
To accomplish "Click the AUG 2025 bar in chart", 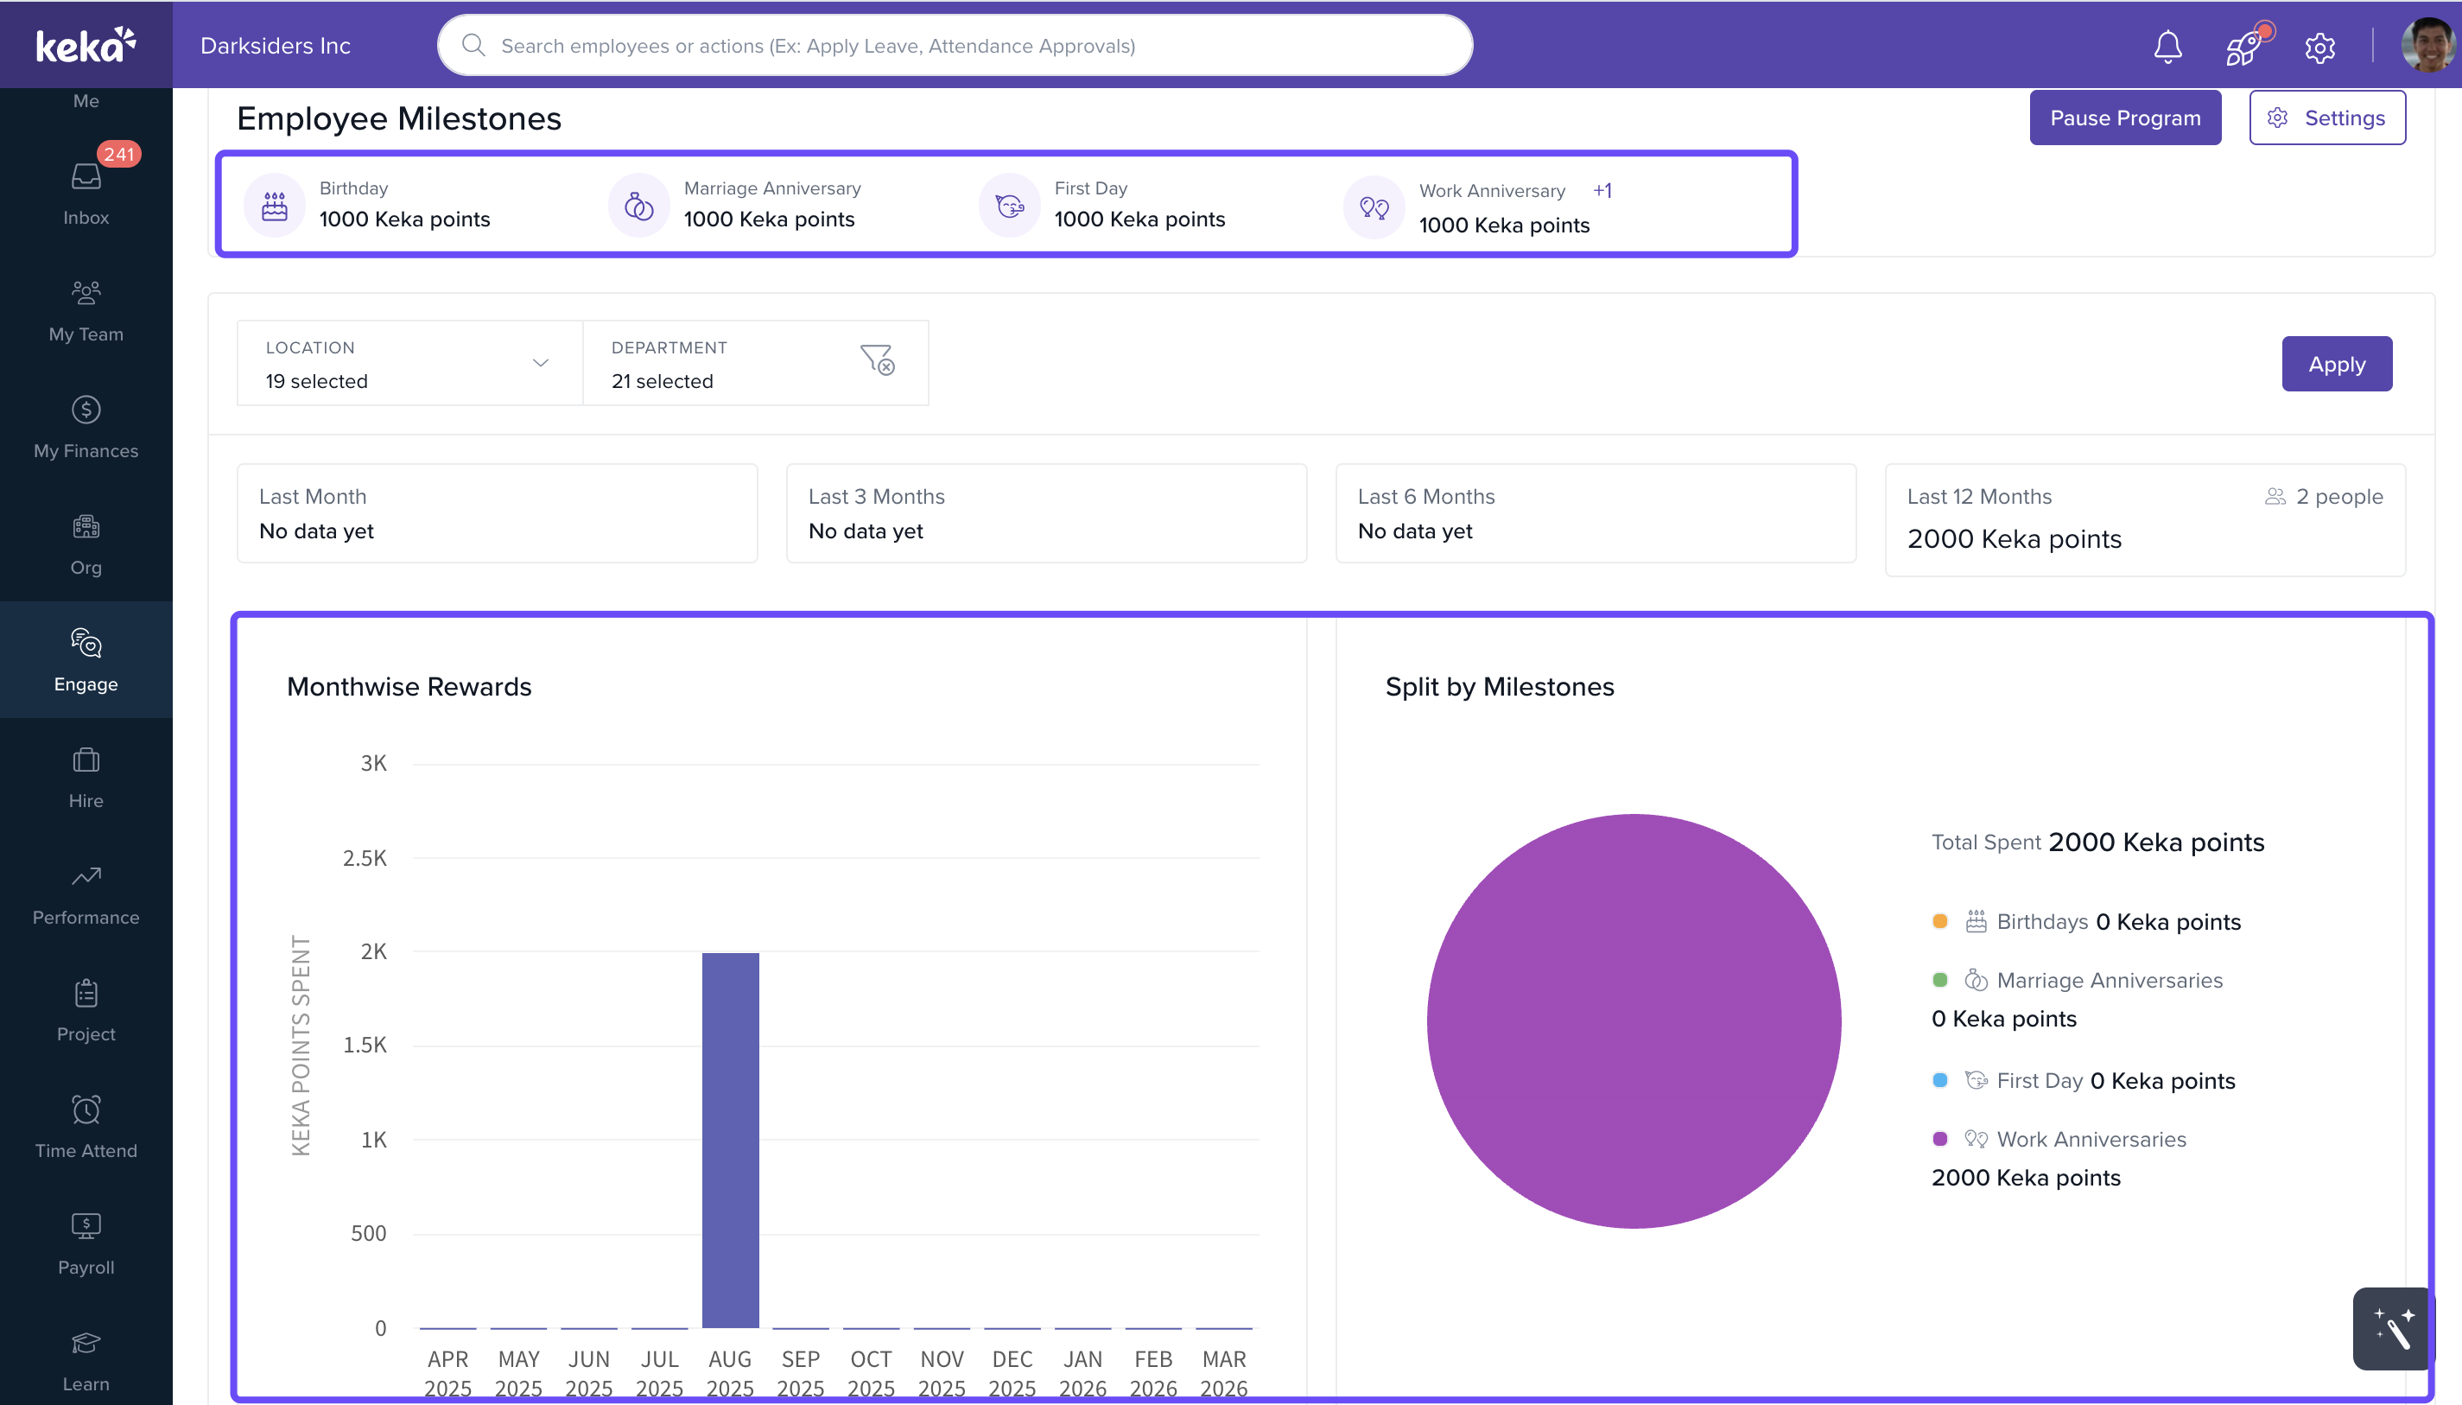I will click(x=730, y=1139).
